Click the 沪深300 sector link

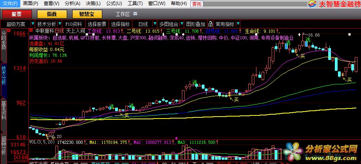click(x=138, y=38)
